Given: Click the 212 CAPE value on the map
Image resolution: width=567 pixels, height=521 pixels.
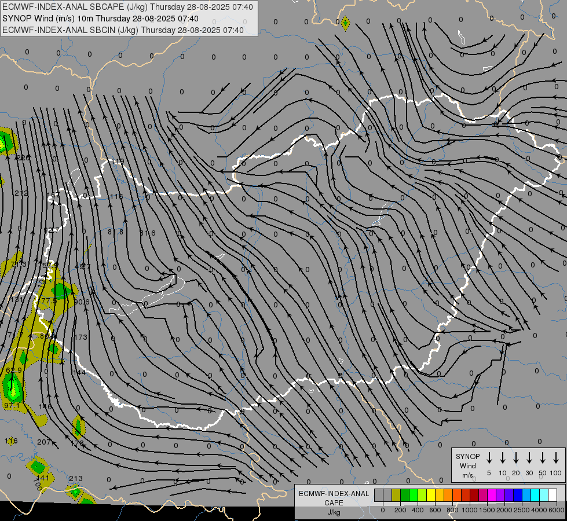Looking at the screenshot, I should [x=21, y=193].
